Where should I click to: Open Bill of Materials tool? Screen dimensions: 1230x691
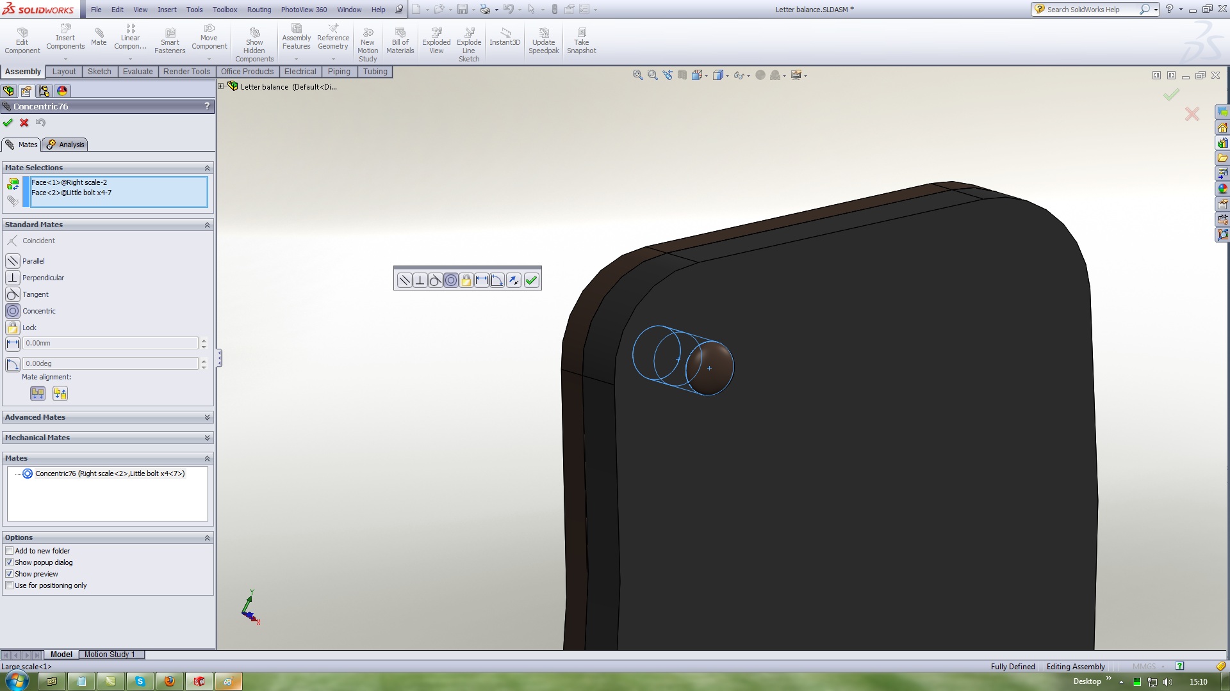click(400, 41)
